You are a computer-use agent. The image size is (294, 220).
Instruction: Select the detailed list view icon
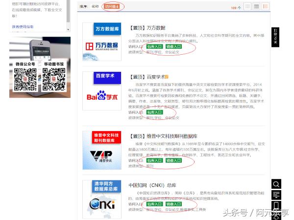pyautogui.click(x=265, y=6)
